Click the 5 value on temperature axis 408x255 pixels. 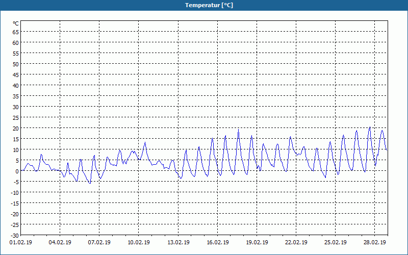[x=17, y=161]
